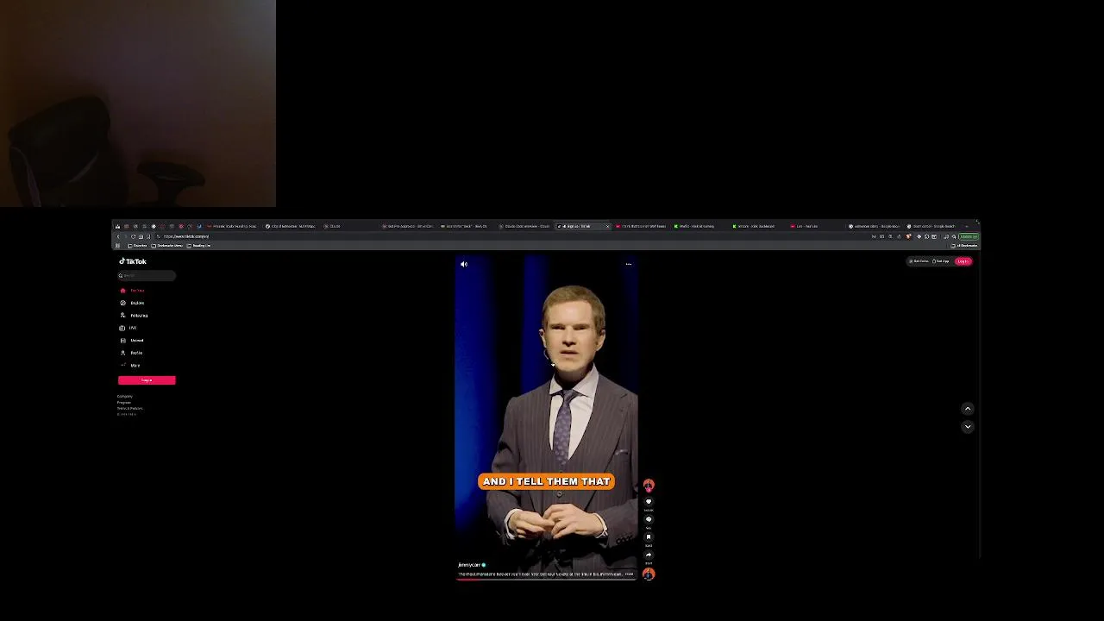Click the Get App button
The width and height of the screenshot is (1104, 621).
941,261
